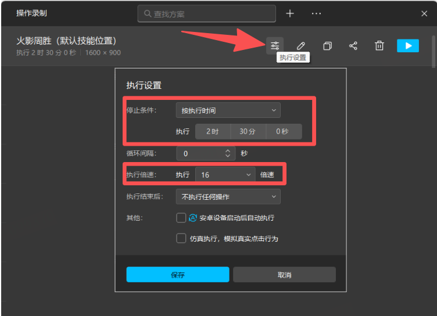The height and width of the screenshot is (316, 437).
Task: Select the 0秒 seconds field
Action: pos(283,132)
